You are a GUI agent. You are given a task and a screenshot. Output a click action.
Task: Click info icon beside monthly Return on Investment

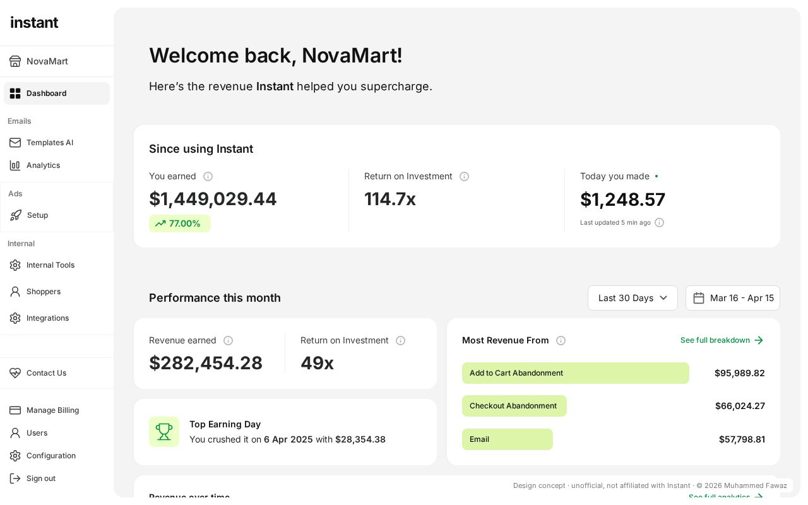pos(400,341)
